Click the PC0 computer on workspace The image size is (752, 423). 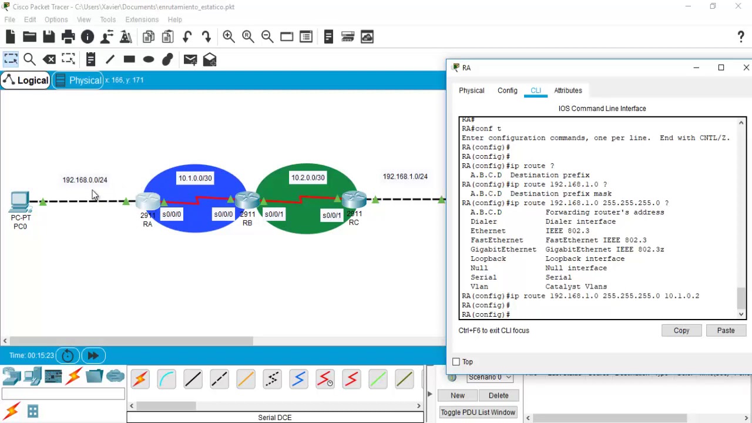pos(20,203)
